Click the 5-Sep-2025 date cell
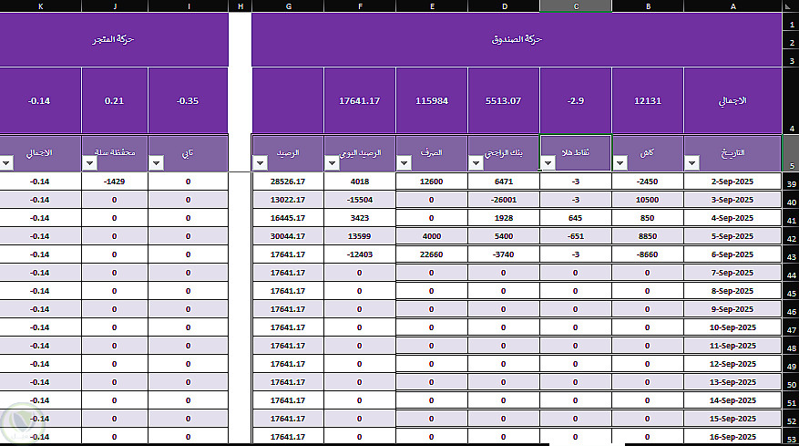Screen dimensions: 799x446 click(732, 236)
